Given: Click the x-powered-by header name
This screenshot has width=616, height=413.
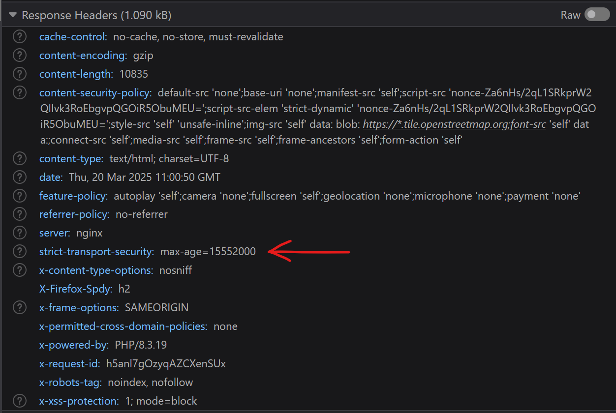Looking at the screenshot, I should click(x=74, y=345).
